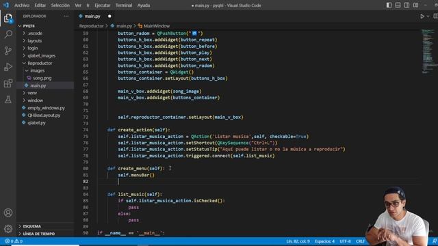
Task: Click the list_music function name
Action: pos(131,194)
